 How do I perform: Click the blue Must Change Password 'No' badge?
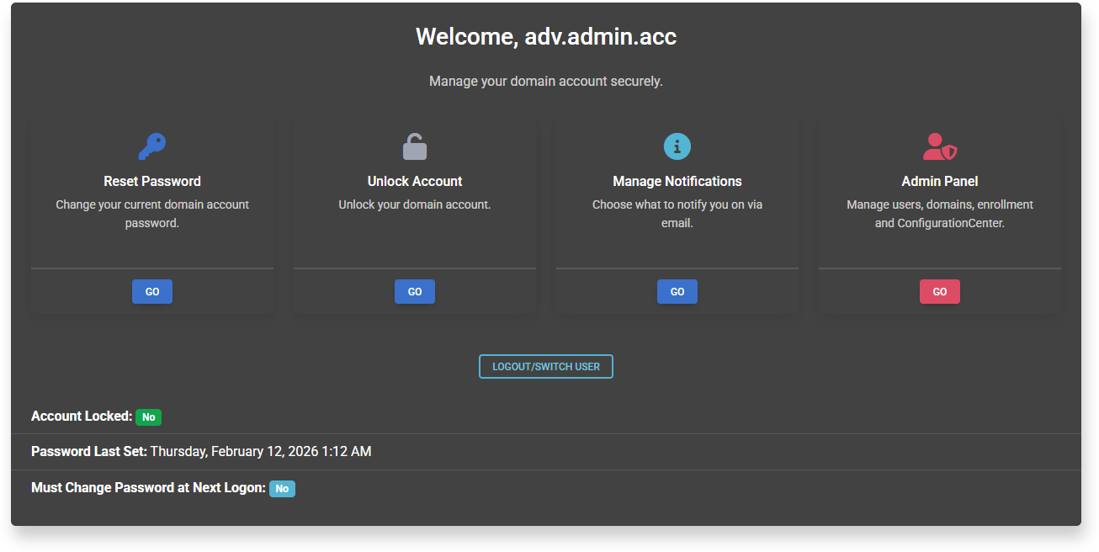point(282,489)
